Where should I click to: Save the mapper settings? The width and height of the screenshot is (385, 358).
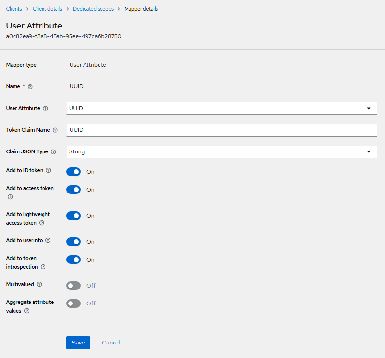[x=78, y=343]
